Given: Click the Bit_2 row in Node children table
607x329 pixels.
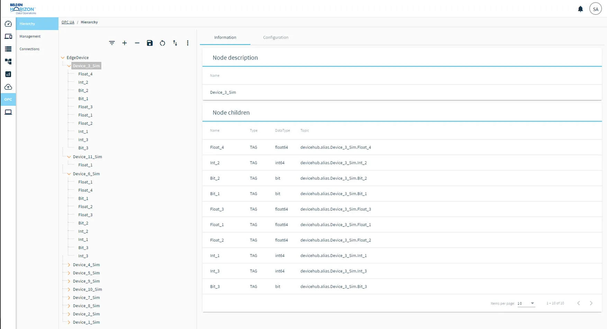Looking at the screenshot, I should (402, 178).
